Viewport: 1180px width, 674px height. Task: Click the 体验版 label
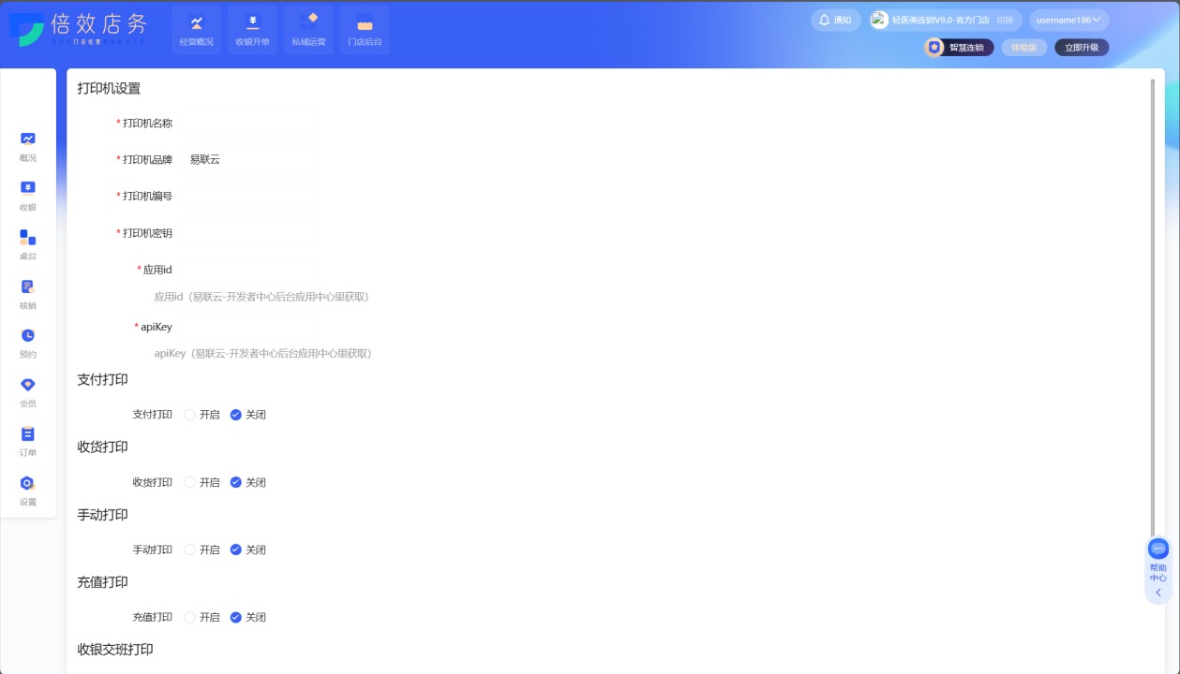[x=1024, y=47]
